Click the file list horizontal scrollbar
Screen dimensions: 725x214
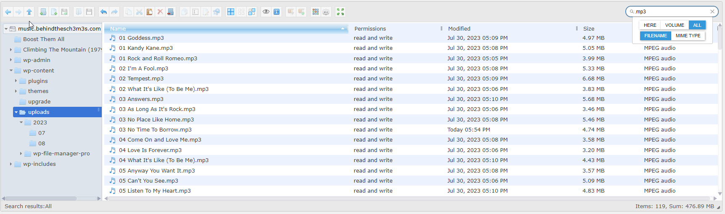point(410,199)
